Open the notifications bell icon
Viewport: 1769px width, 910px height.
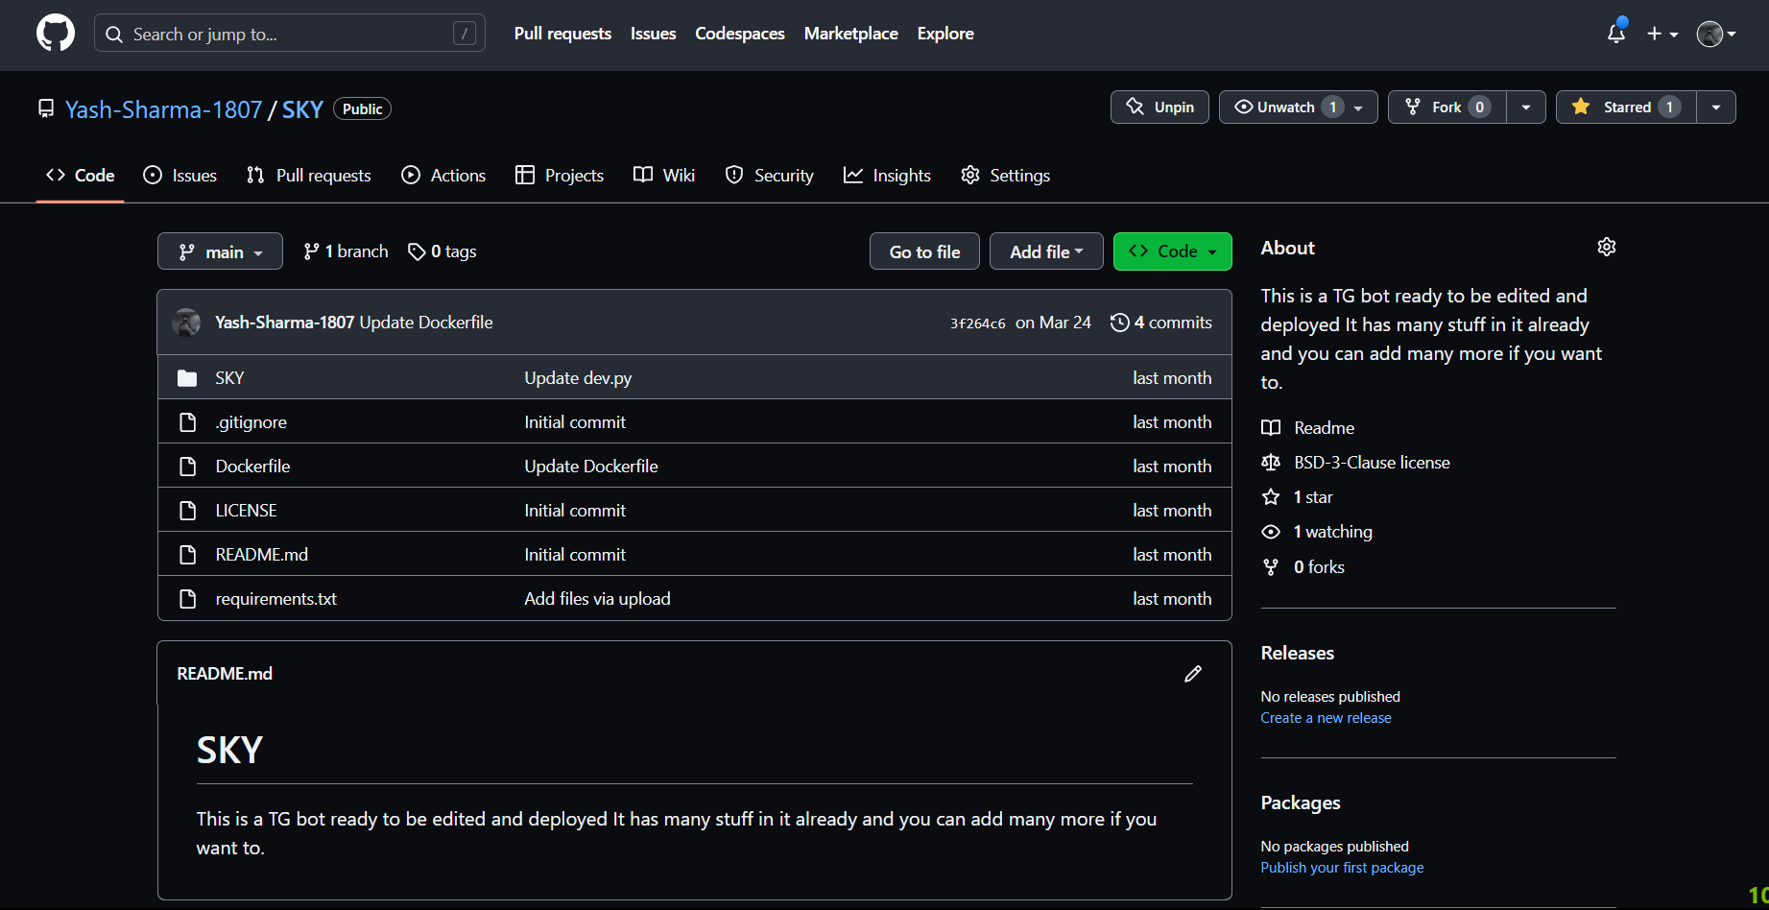pyautogui.click(x=1616, y=34)
